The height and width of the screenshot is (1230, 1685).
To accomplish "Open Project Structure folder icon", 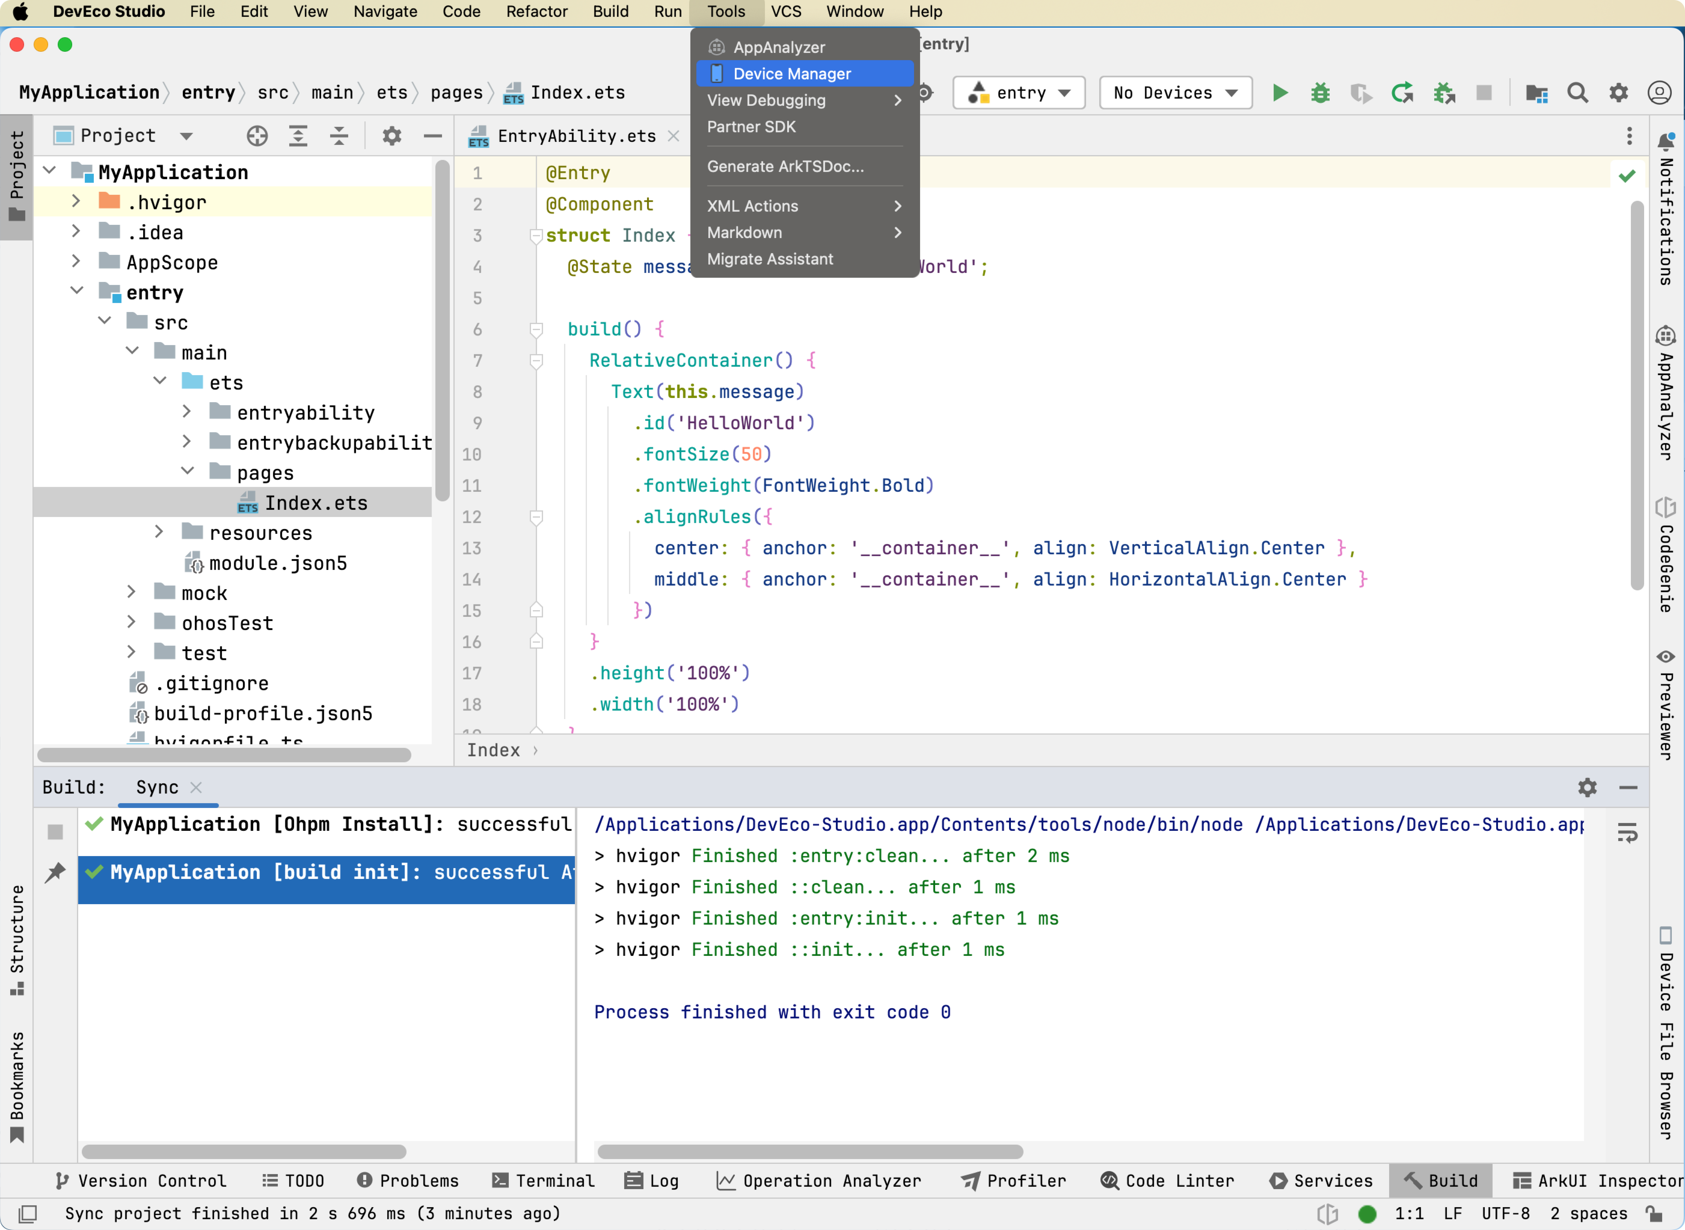I will (x=1537, y=93).
